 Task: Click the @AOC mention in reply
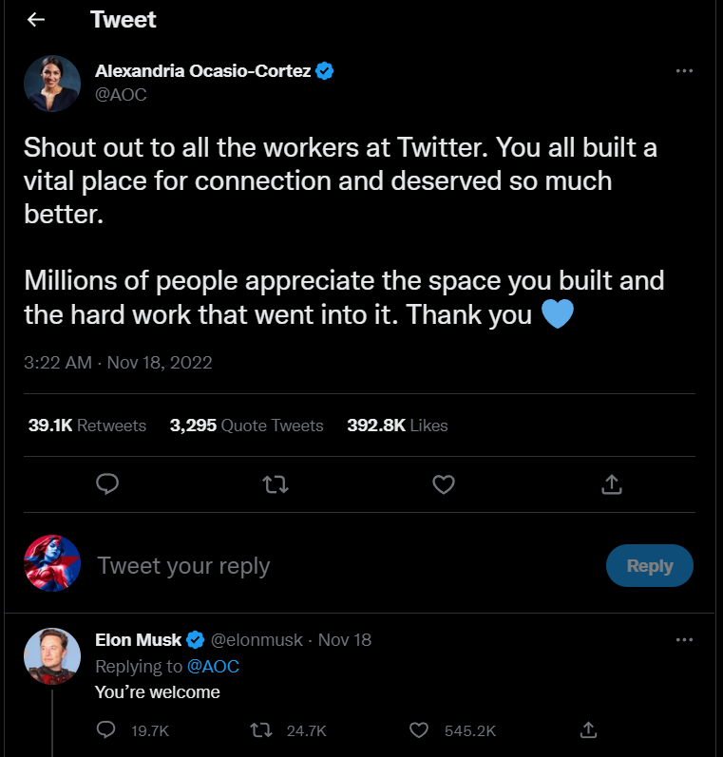[213, 667]
